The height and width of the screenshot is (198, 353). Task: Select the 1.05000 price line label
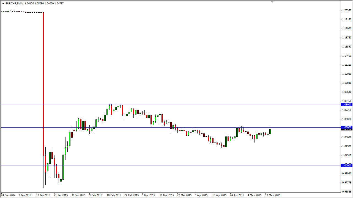coord(346,127)
